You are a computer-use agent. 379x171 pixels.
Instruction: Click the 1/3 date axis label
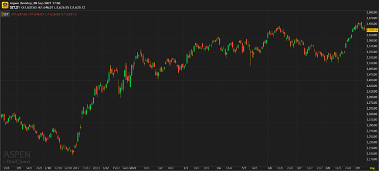coord(186,168)
